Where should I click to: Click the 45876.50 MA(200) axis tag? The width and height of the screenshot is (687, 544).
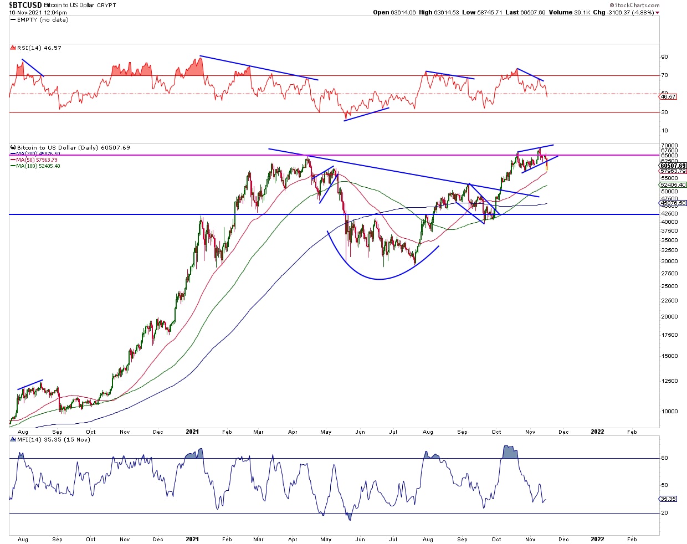[673, 203]
